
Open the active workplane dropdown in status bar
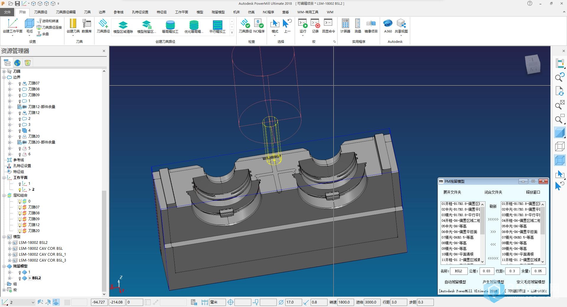[x=33, y=302]
